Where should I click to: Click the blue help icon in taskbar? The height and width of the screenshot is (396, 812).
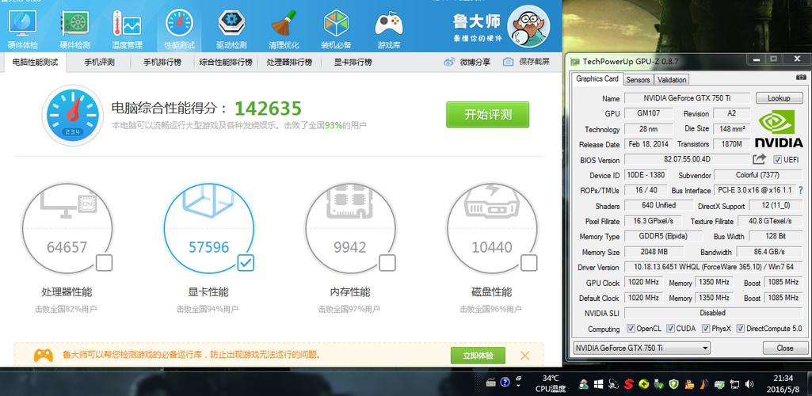point(505,383)
